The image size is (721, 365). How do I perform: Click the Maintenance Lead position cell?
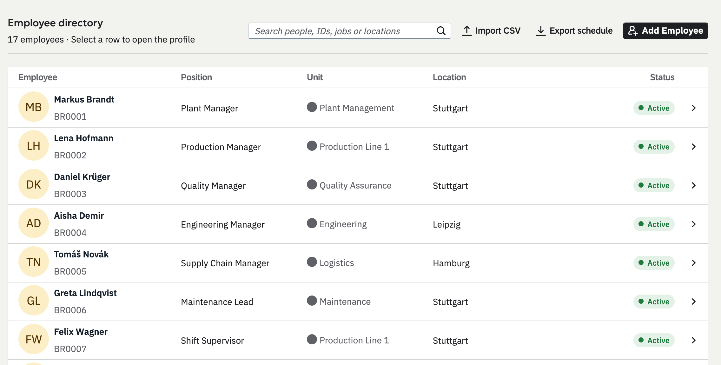(x=217, y=302)
